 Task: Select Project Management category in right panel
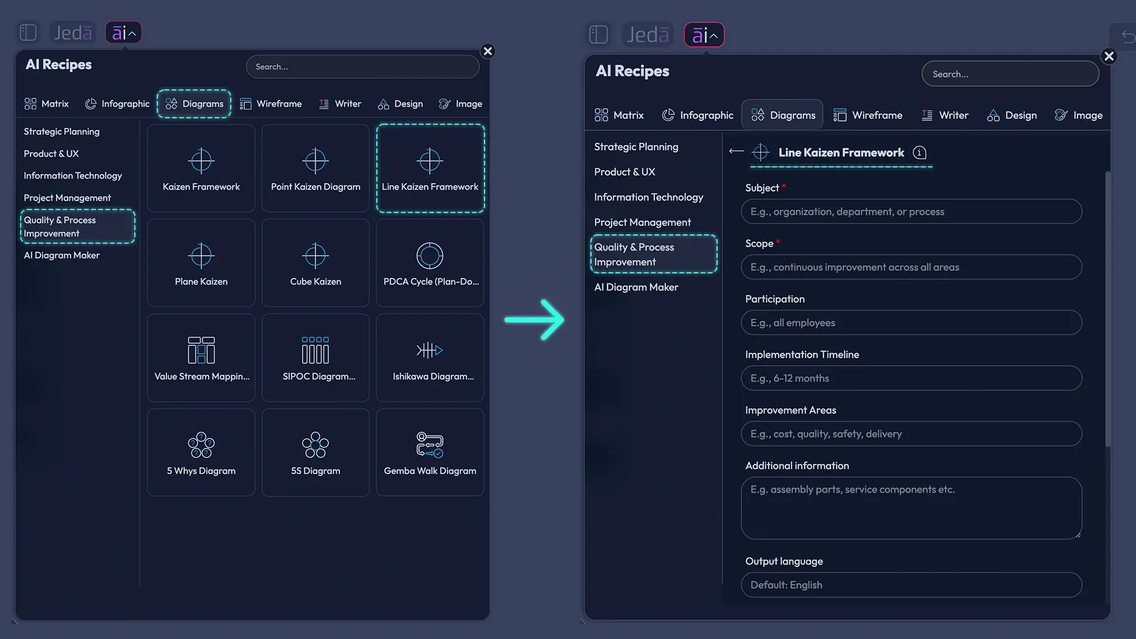(642, 222)
